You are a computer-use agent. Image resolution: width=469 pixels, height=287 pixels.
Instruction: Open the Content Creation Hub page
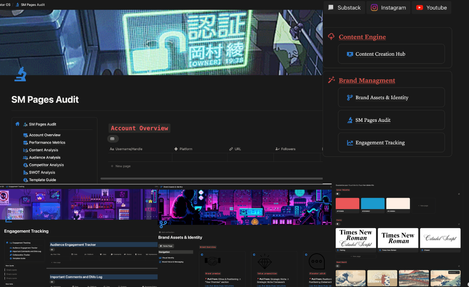380,54
